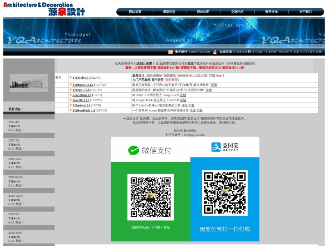Open the Acad2Kml 3.0 link

coord(82,95)
